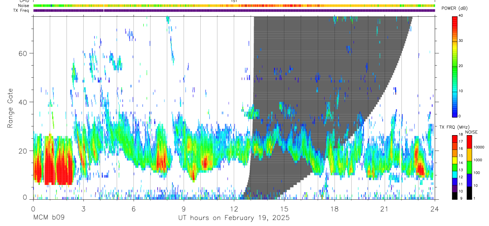Click the Range Gate y-axis title
The width and height of the screenshot is (489, 226).
coord(11,108)
